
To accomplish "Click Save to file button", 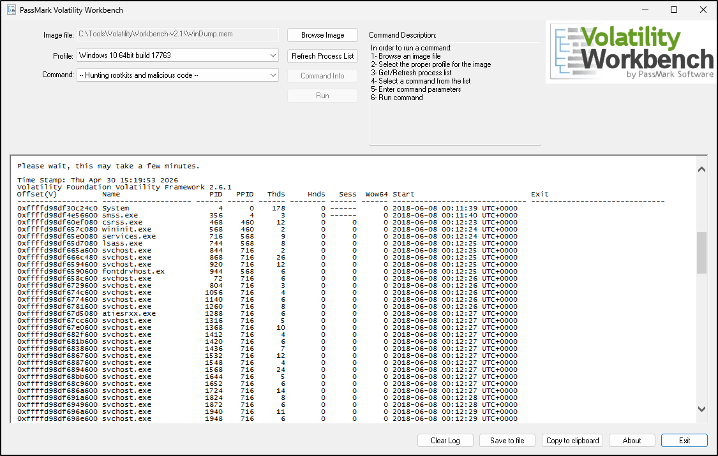I will [x=507, y=441].
